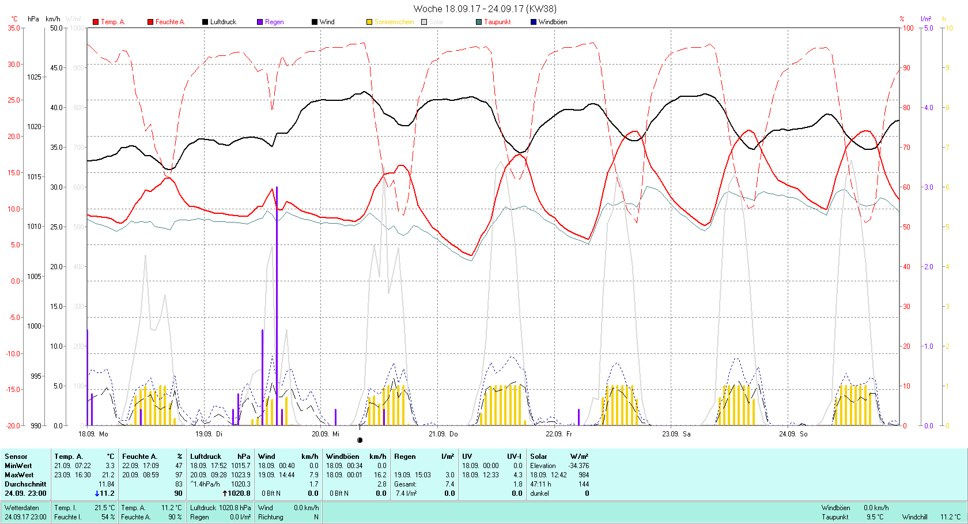Click the '18.09. Mo' date label
968x524 pixels.
tap(93, 434)
